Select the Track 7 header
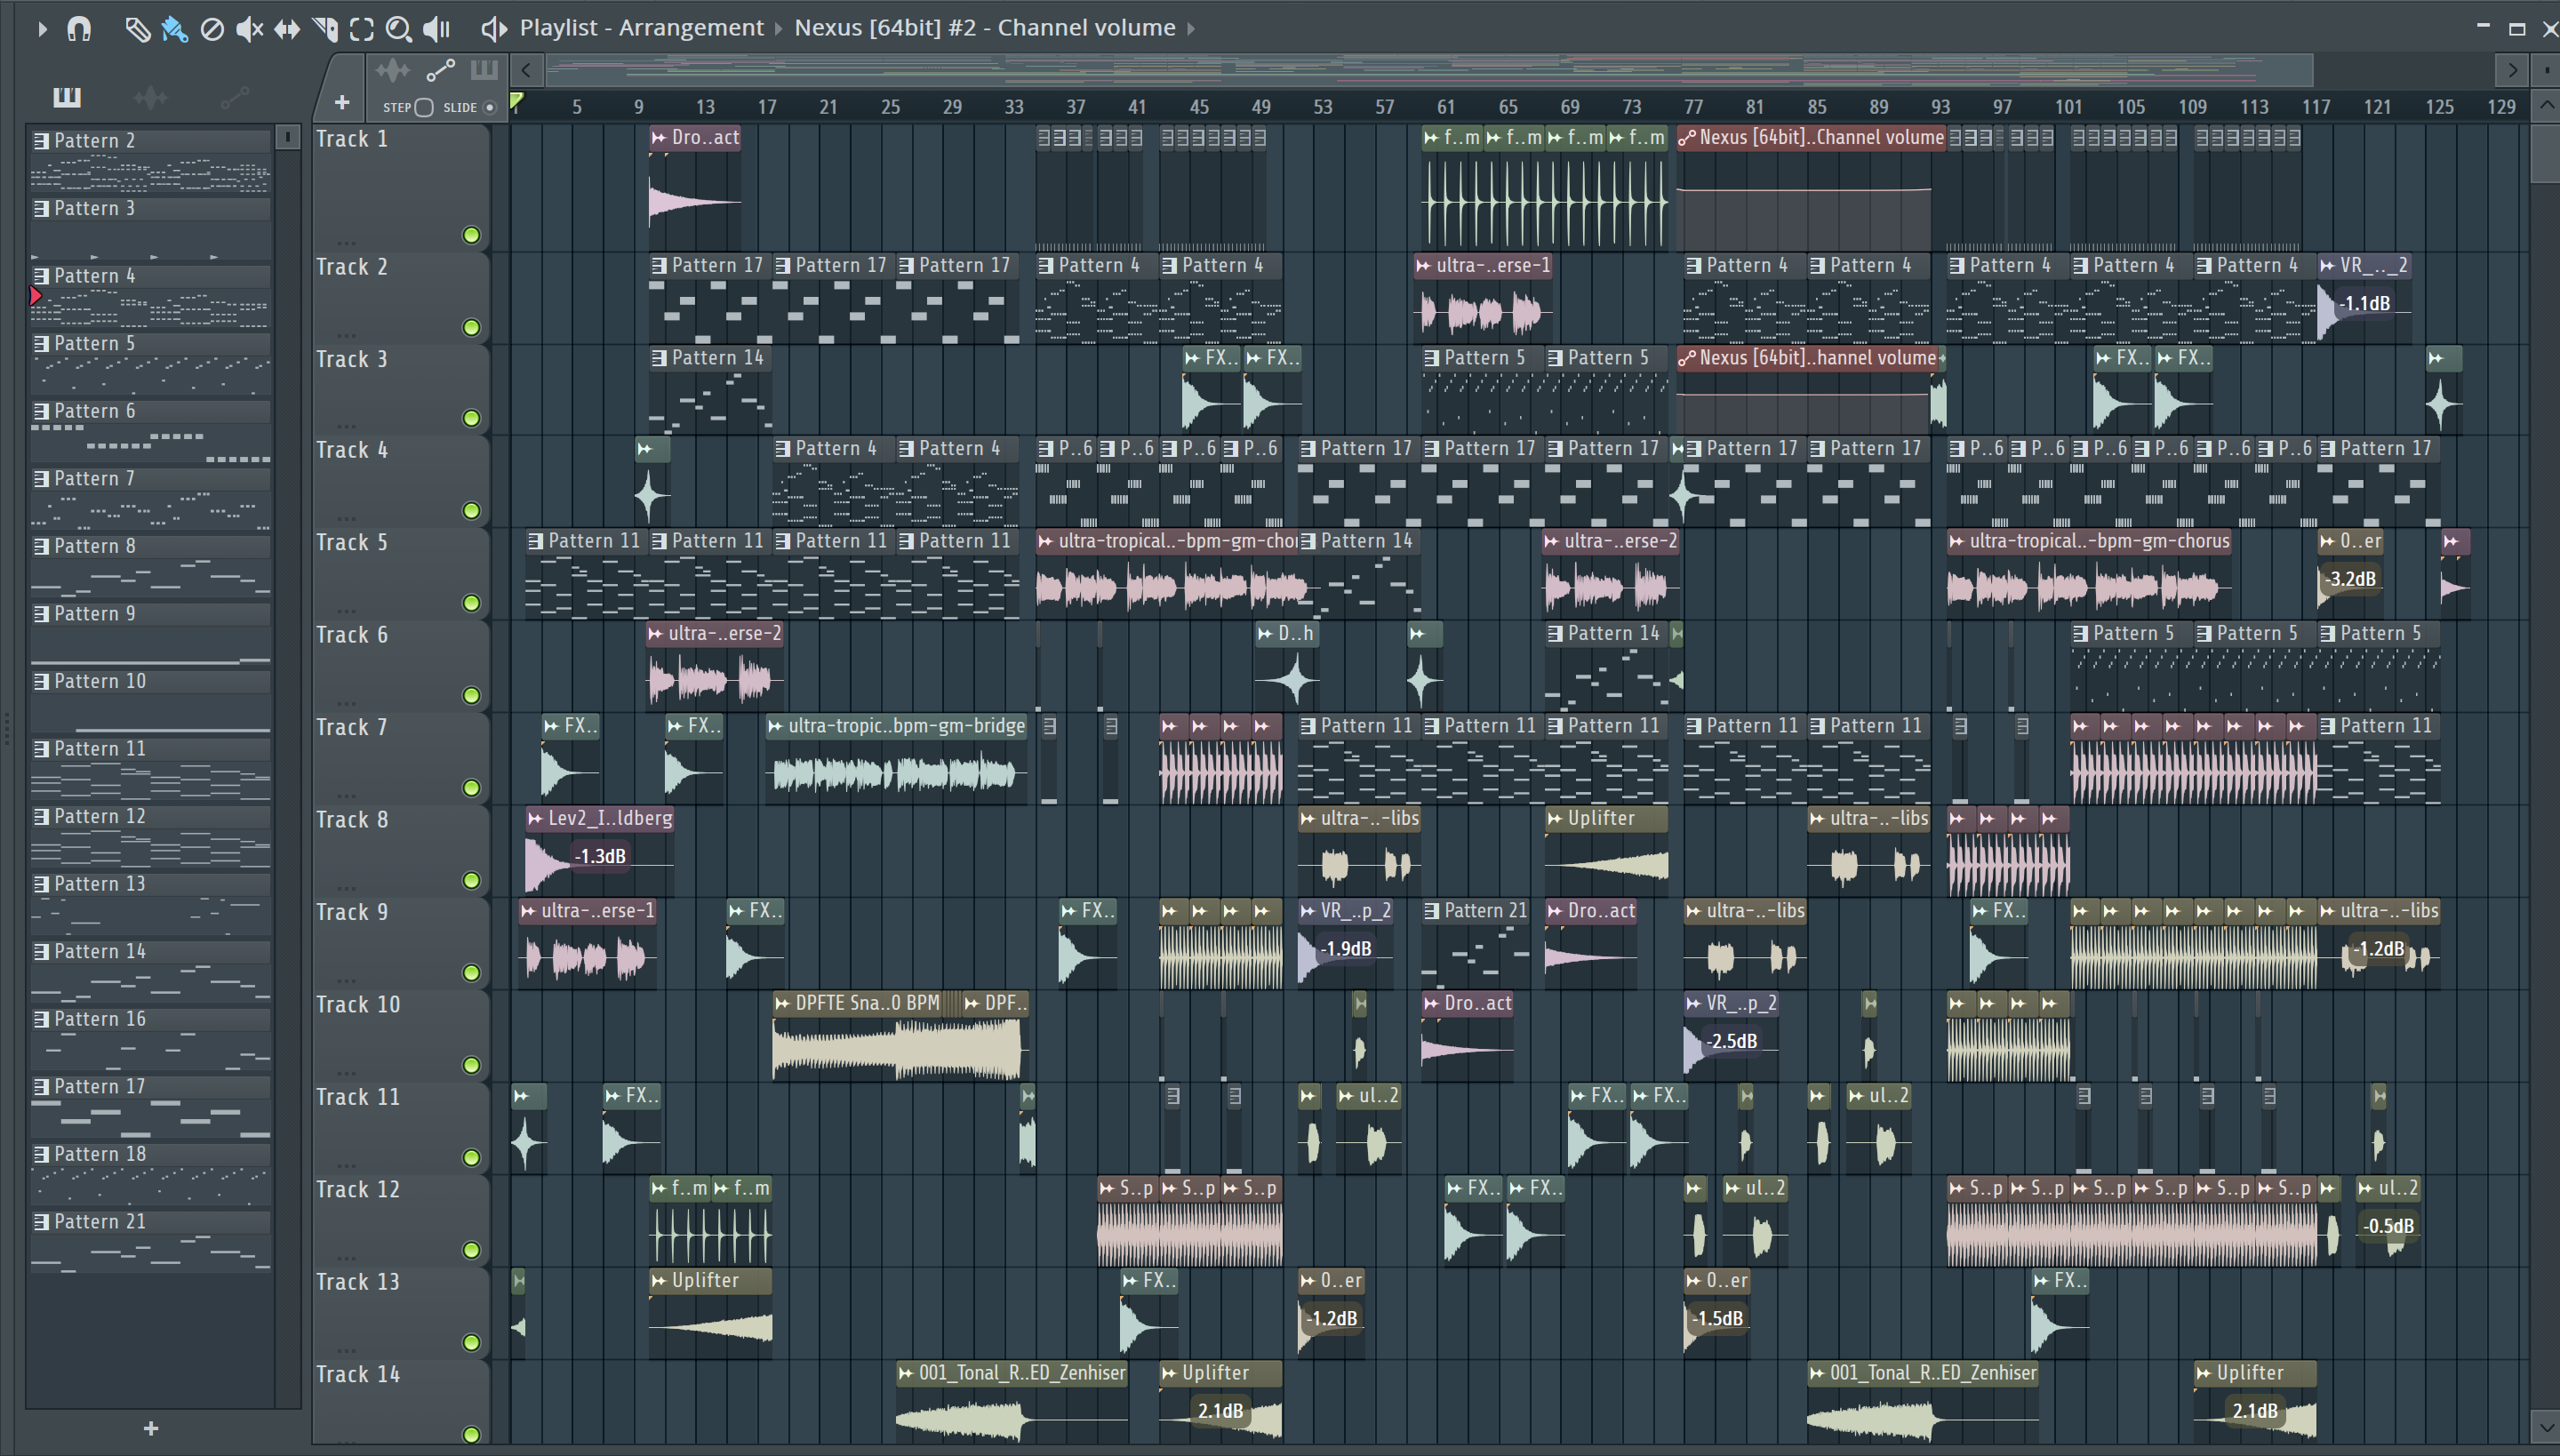The image size is (2560, 1456). pos(400,757)
